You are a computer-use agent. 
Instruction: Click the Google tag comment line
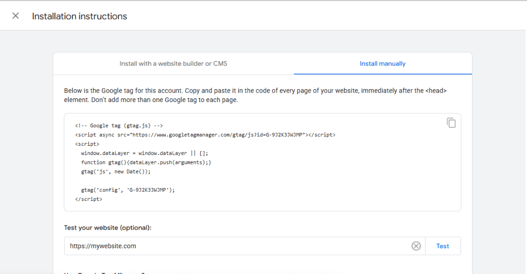119,126
